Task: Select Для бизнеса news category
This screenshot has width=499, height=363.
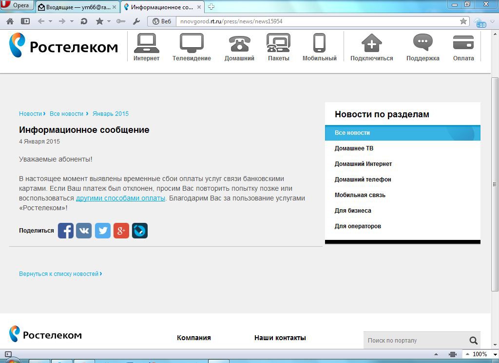Action: point(353,211)
